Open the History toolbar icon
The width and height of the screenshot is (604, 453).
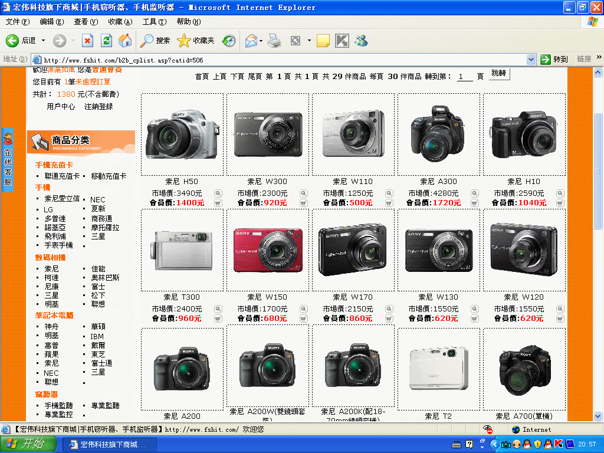click(x=229, y=41)
